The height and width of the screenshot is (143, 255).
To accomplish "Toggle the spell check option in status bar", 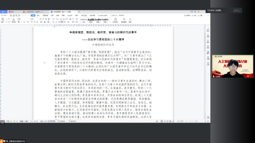I will click(52, 121).
